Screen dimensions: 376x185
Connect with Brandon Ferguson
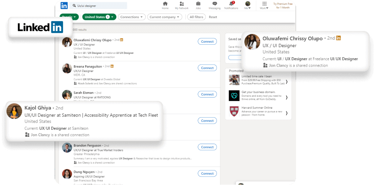[x=207, y=147]
